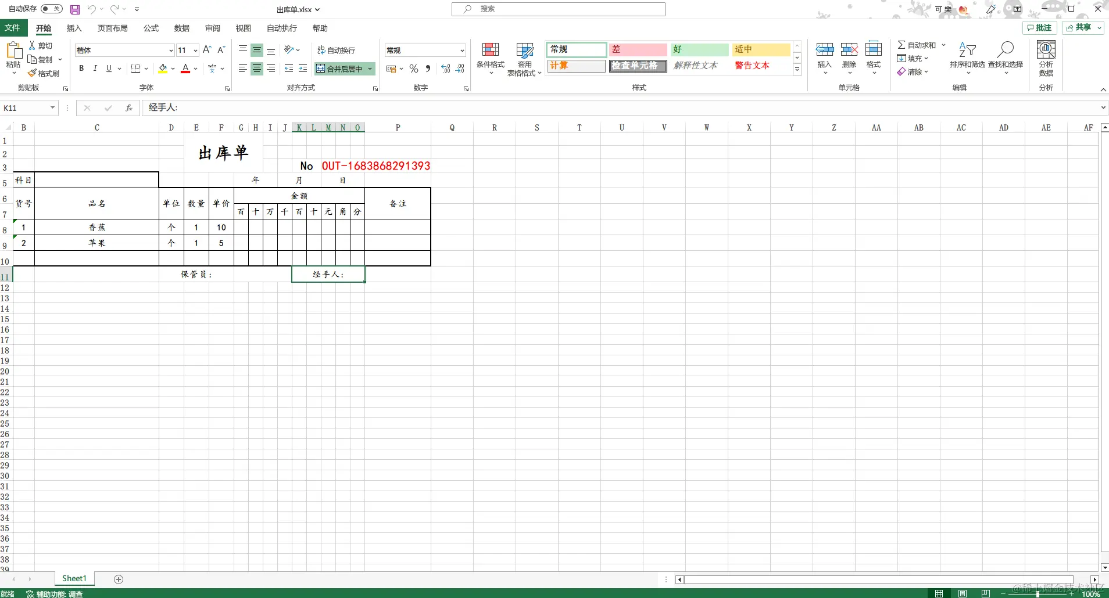Expand Merge & Center (合并后居中) dropdown arrow

[x=370, y=69]
